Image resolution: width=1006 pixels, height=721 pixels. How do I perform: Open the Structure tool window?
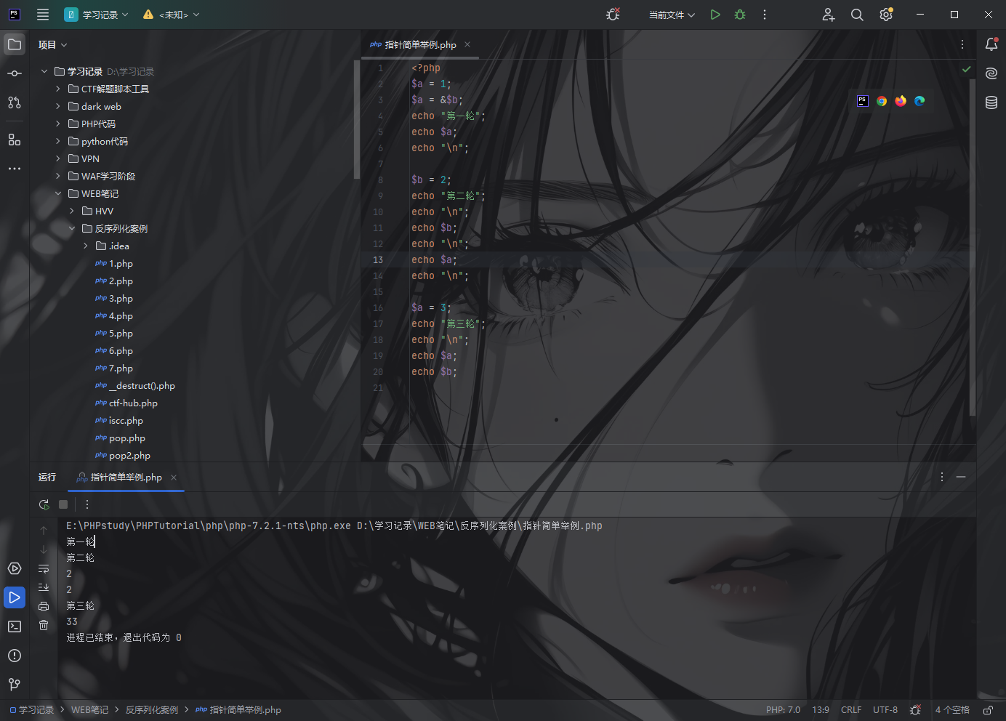coord(15,140)
